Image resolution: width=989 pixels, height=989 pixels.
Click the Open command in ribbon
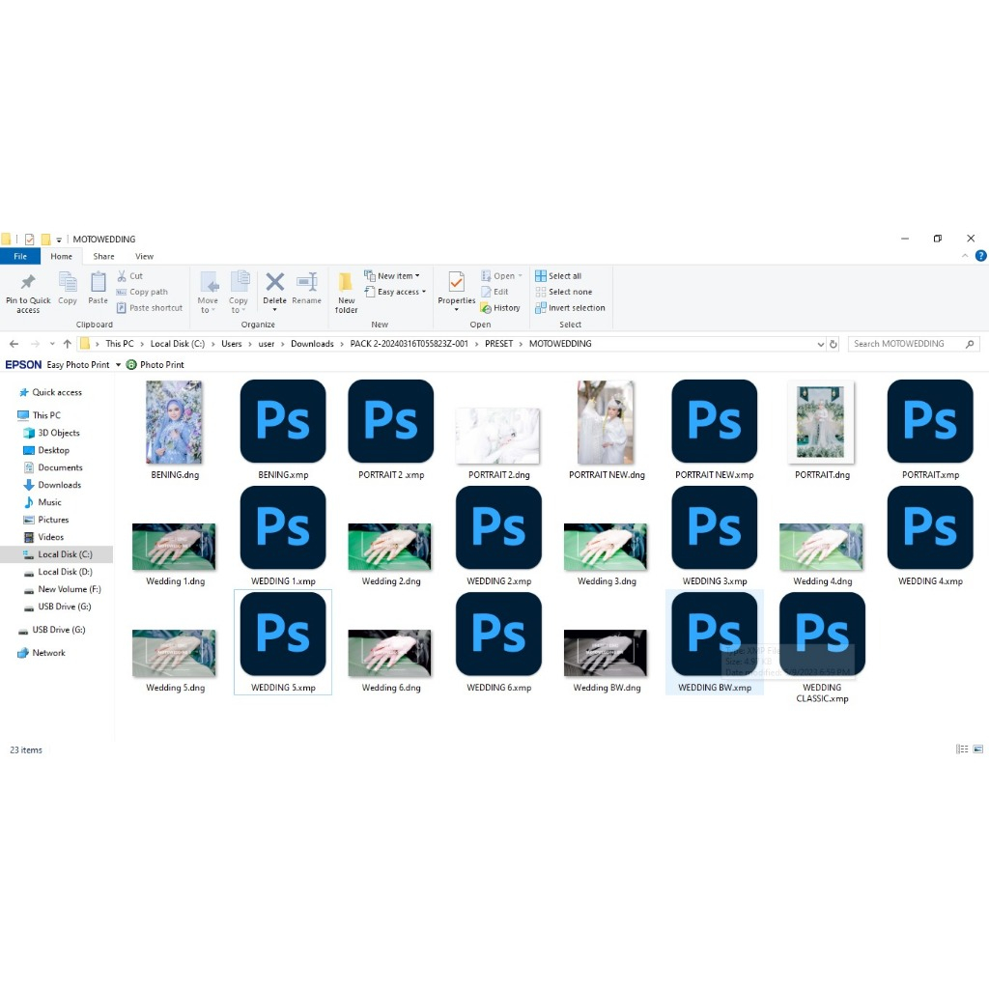(501, 275)
